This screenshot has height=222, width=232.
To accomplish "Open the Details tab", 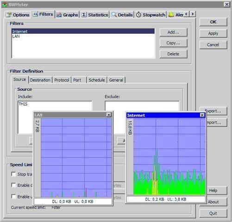I will click(x=122, y=15).
